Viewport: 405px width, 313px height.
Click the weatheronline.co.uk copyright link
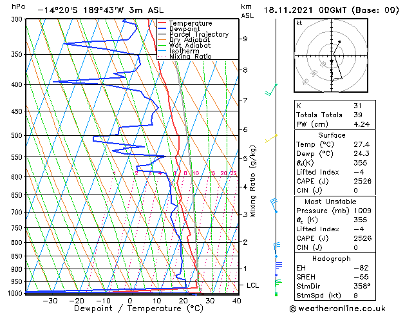coord(337,308)
